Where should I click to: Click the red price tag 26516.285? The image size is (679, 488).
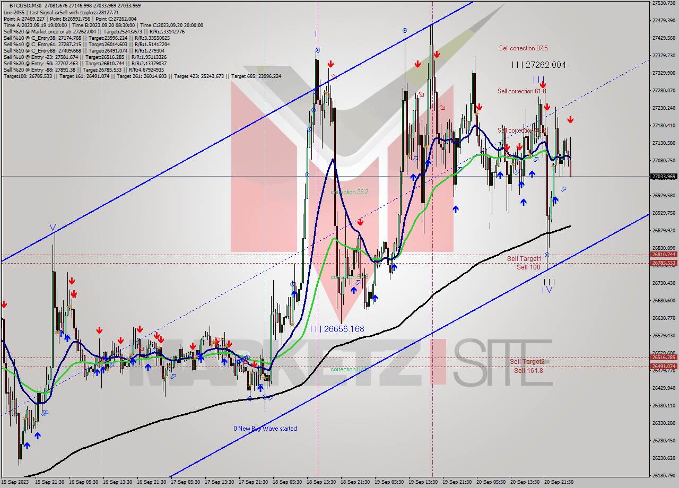[664, 358]
